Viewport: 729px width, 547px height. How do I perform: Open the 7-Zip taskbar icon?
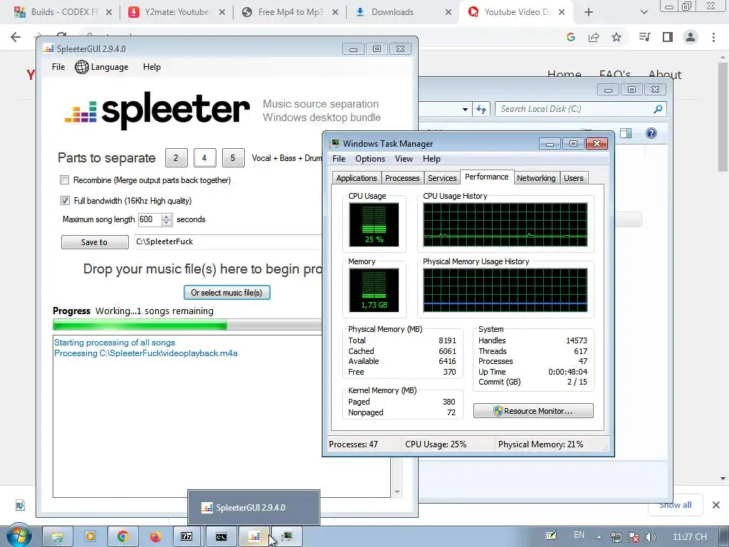pos(187,537)
